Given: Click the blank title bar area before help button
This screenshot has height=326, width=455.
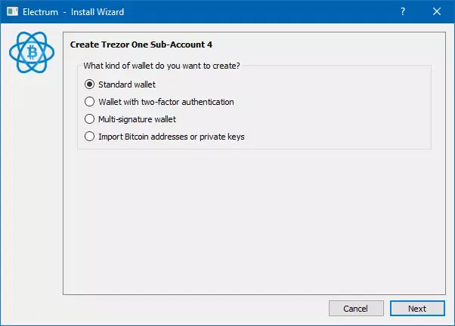Looking at the screenshot, I should (265, 12).
